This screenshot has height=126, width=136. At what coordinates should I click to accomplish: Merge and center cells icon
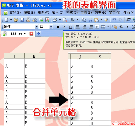tap(103, 27)
